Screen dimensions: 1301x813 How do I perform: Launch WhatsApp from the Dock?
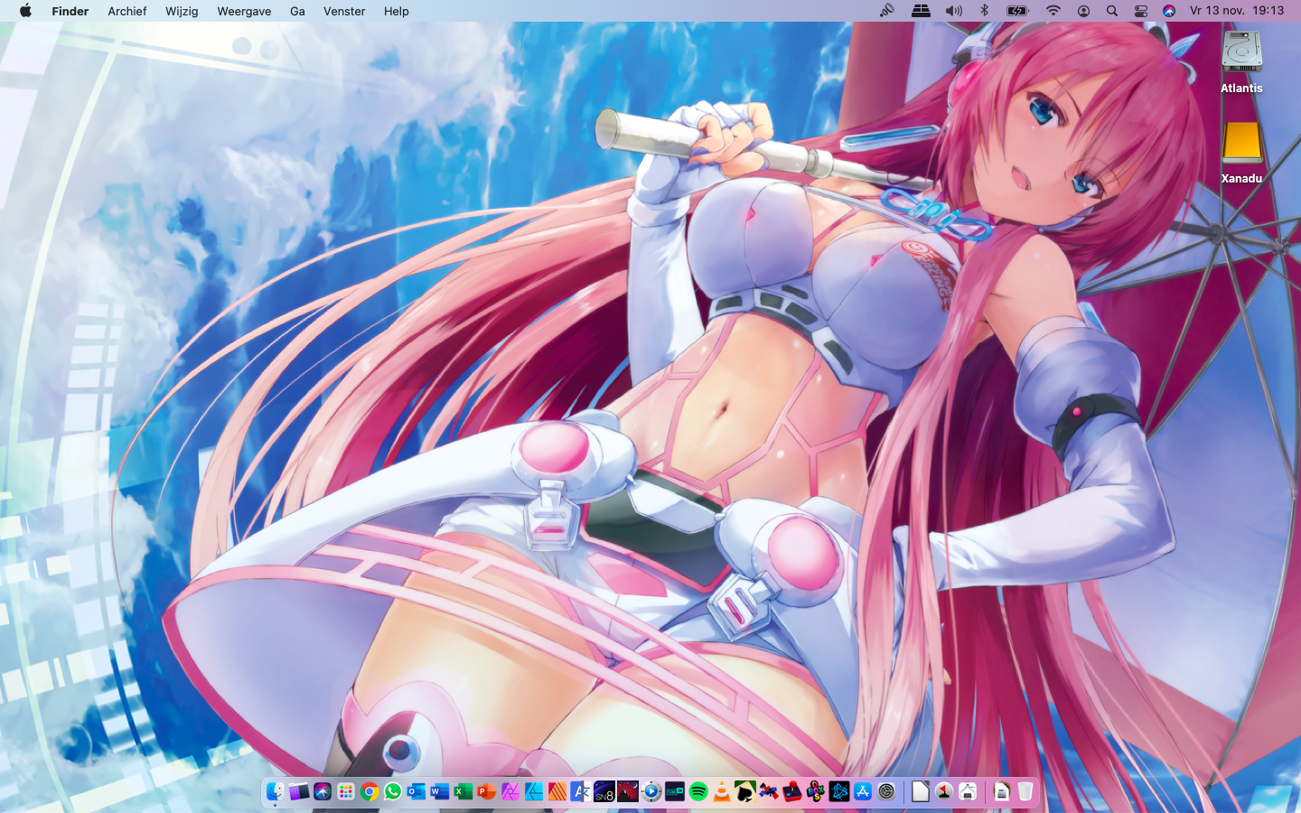point(393,792)
